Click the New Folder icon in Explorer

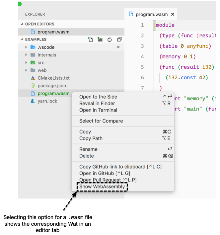click(x=100, y=39)
